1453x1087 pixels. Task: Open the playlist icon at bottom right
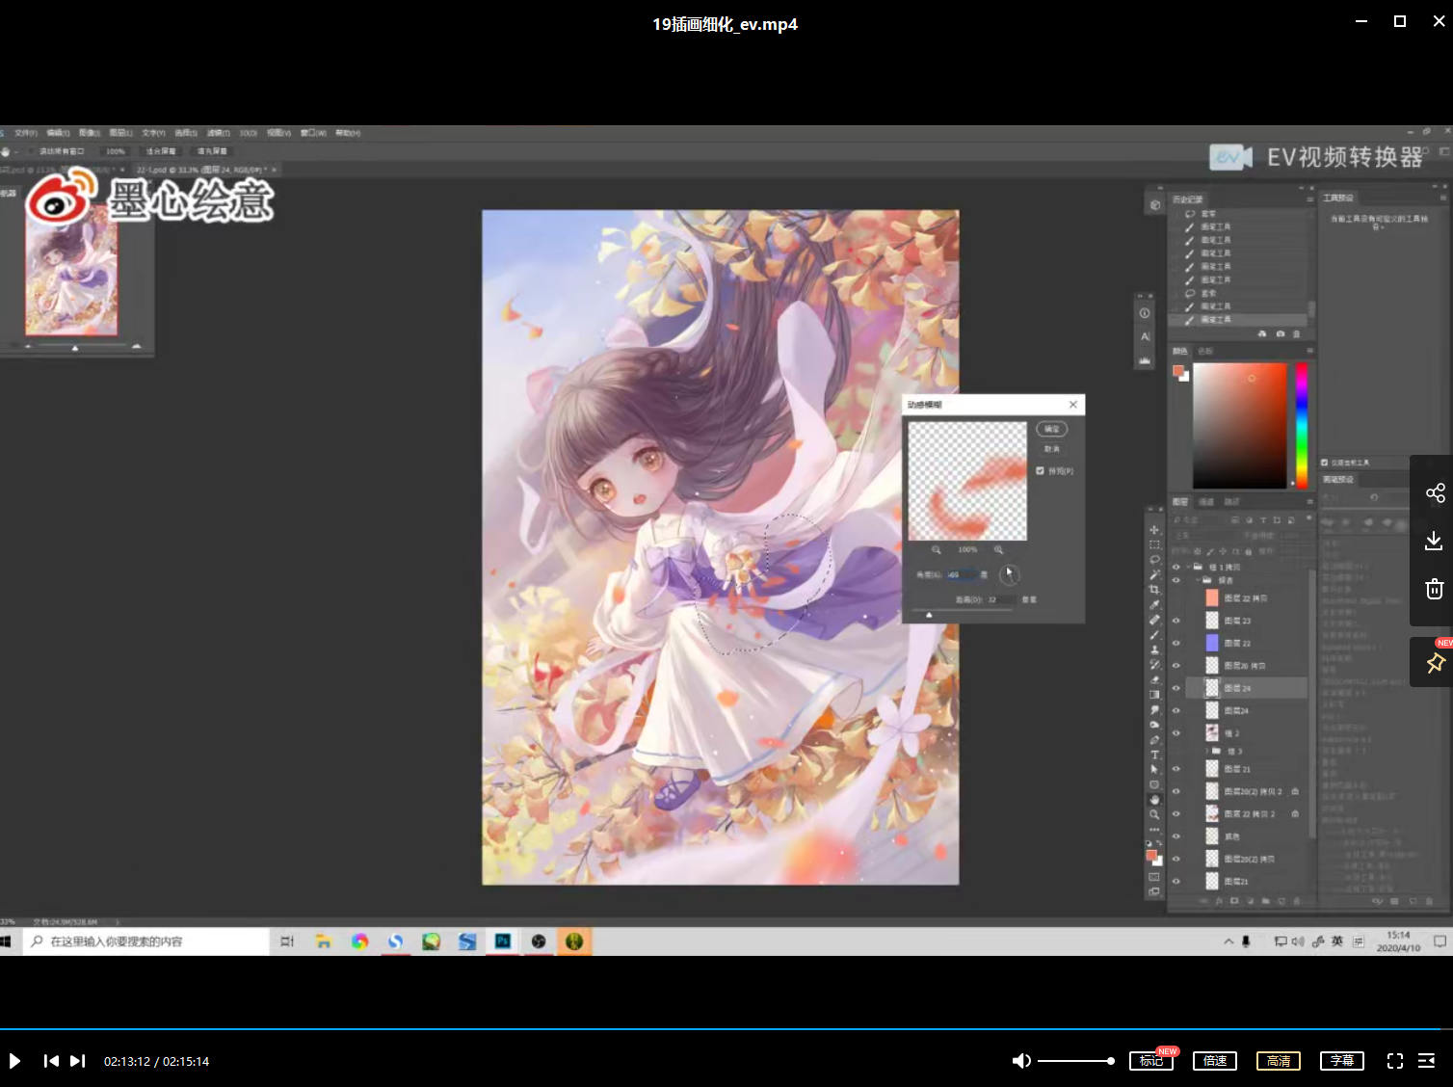(x=1427, y=1061)
